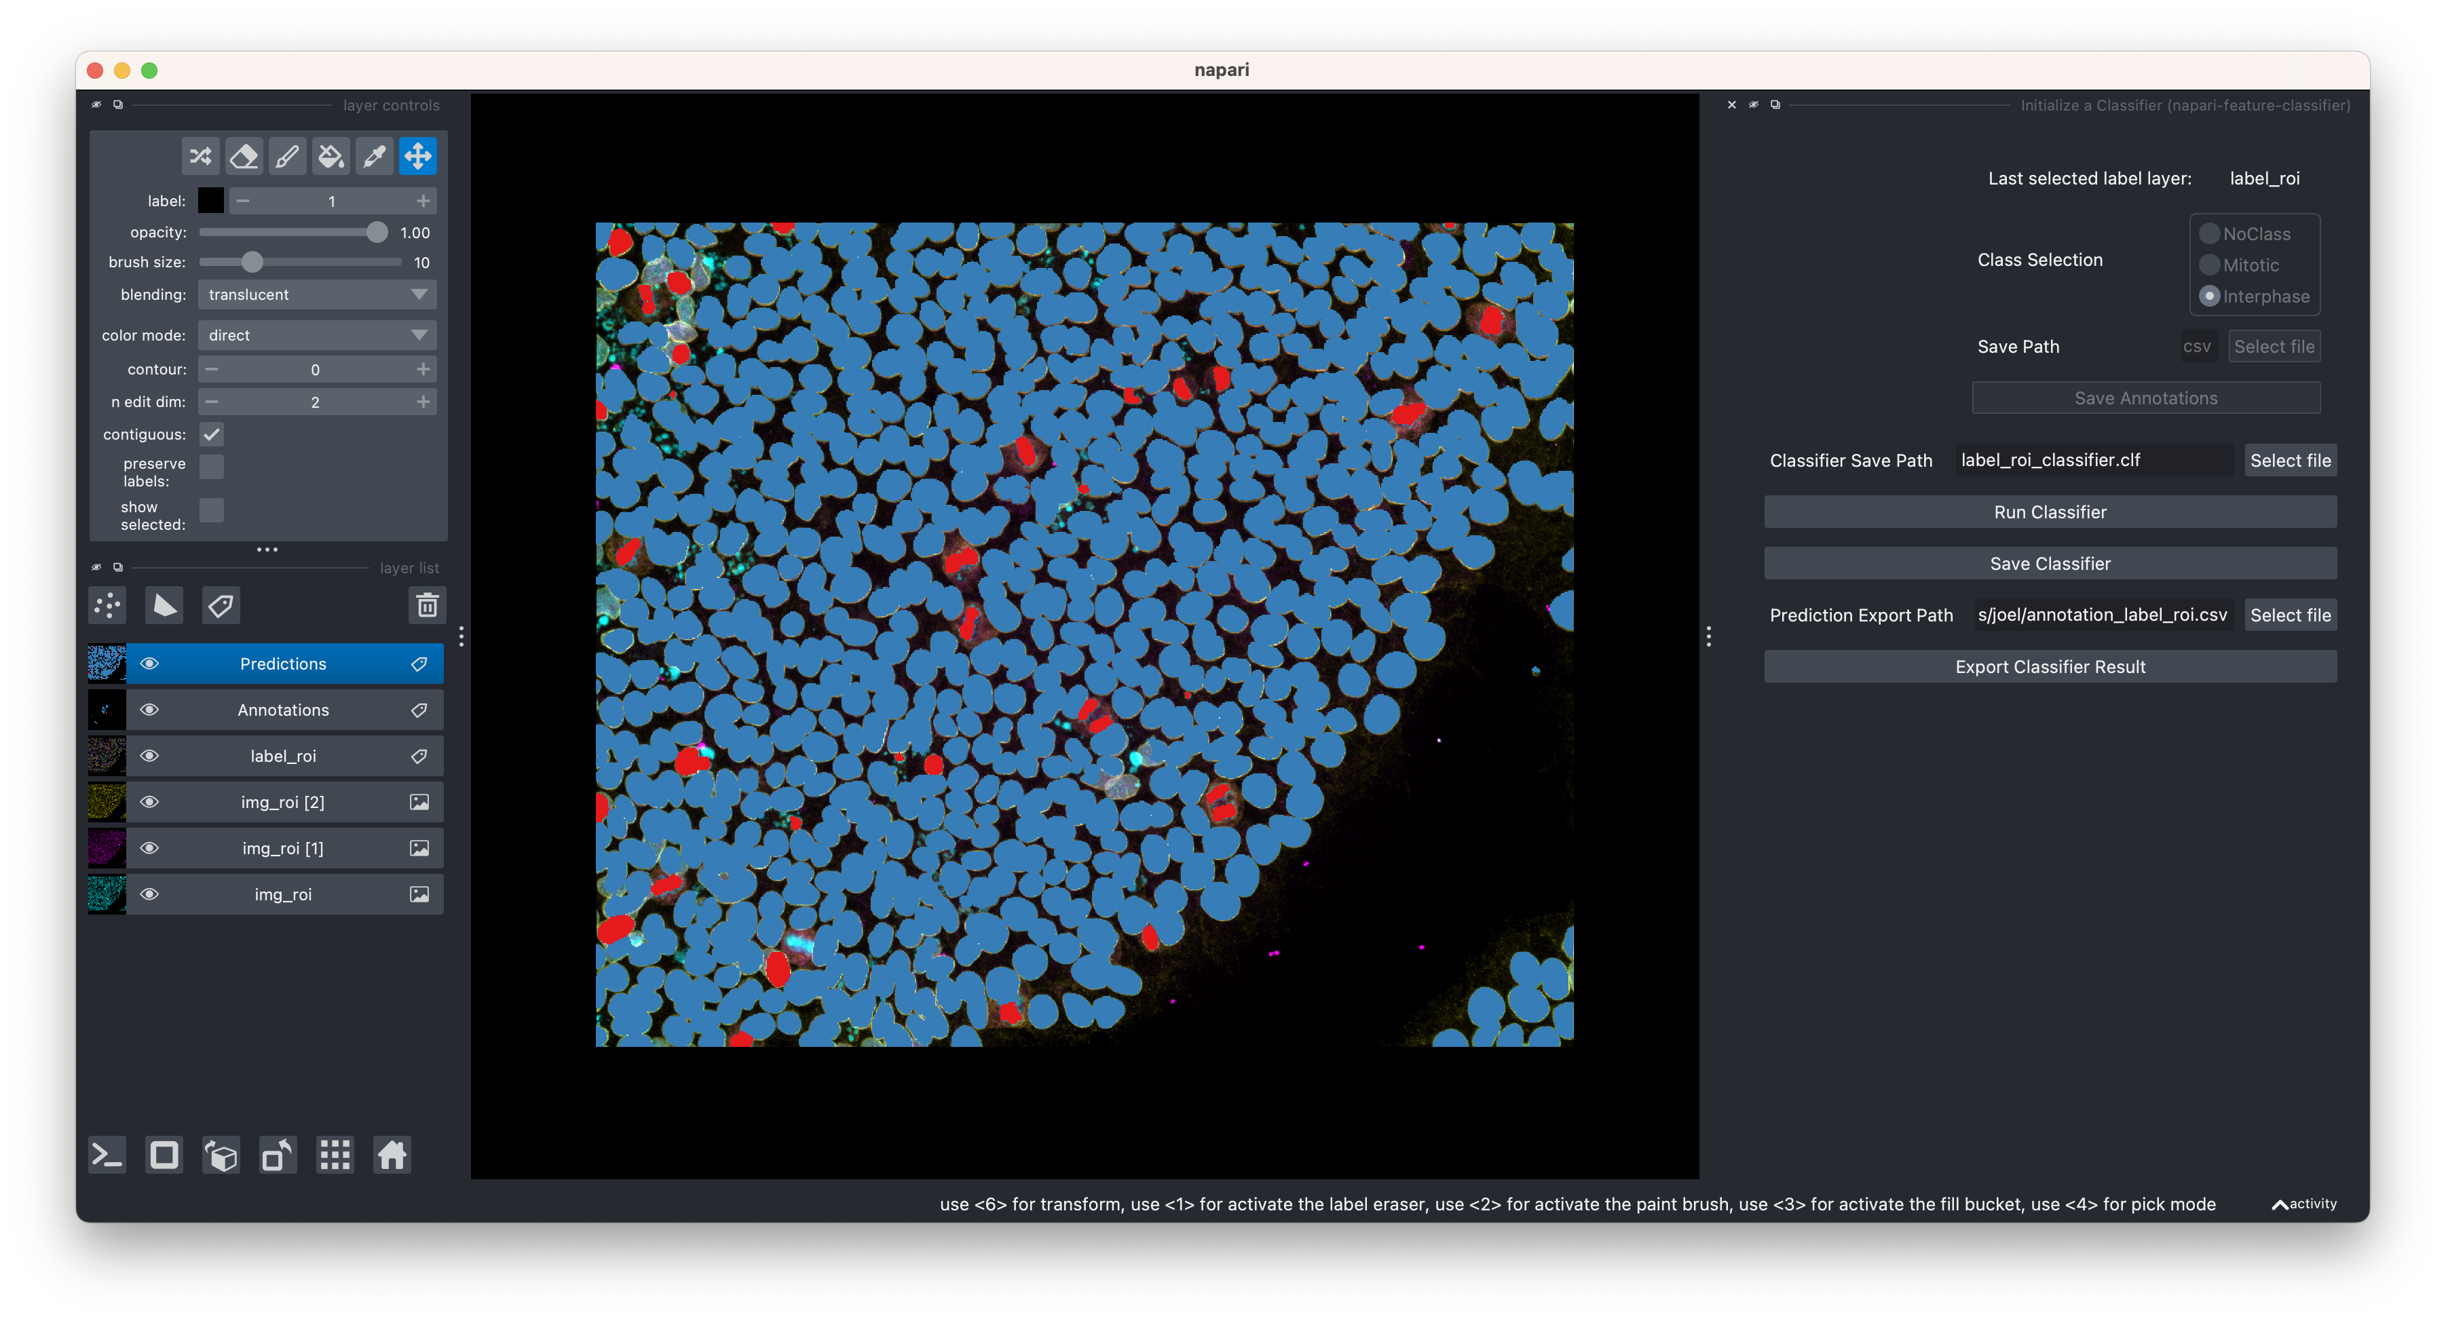The width and height of the screenshot is (2446, 1323).
Task: Activate the color picker (pick mode)
Action: click(x=373, y=155)
